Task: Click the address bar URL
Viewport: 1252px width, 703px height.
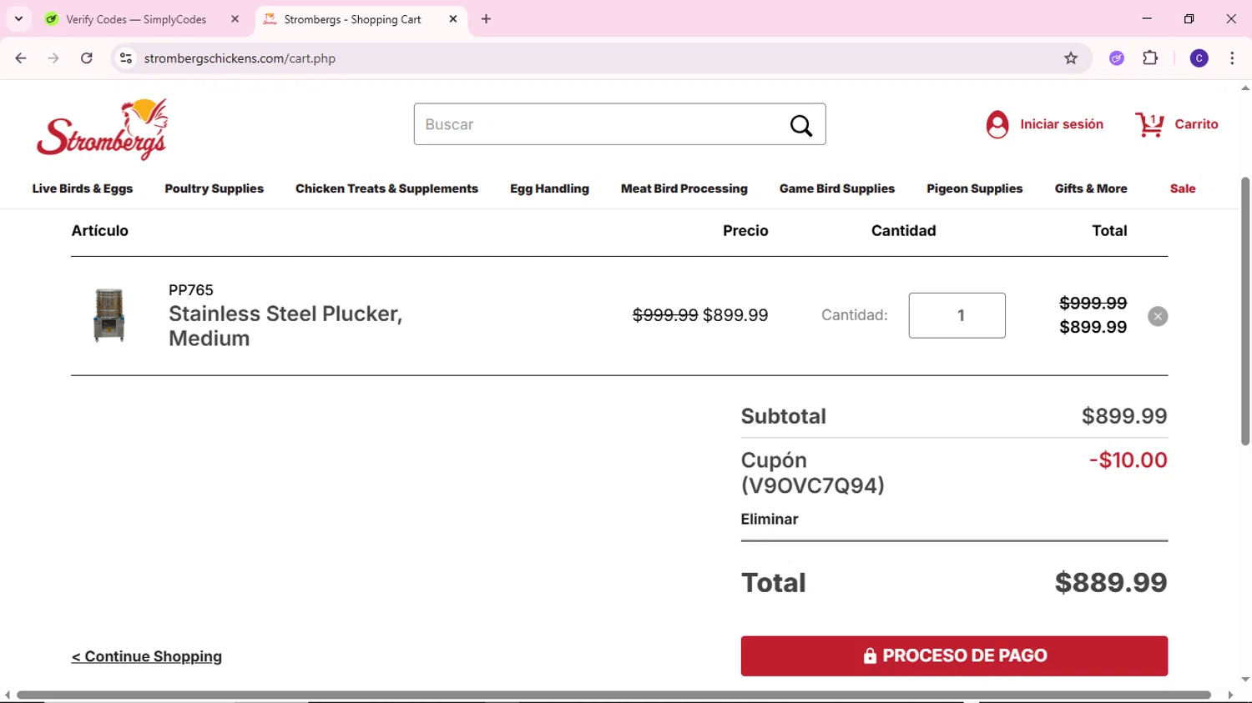Action: pyautogui.click(x=240, y=58)
